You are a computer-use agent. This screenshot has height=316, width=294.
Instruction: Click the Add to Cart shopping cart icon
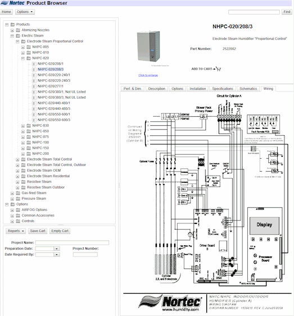point(218,69)
